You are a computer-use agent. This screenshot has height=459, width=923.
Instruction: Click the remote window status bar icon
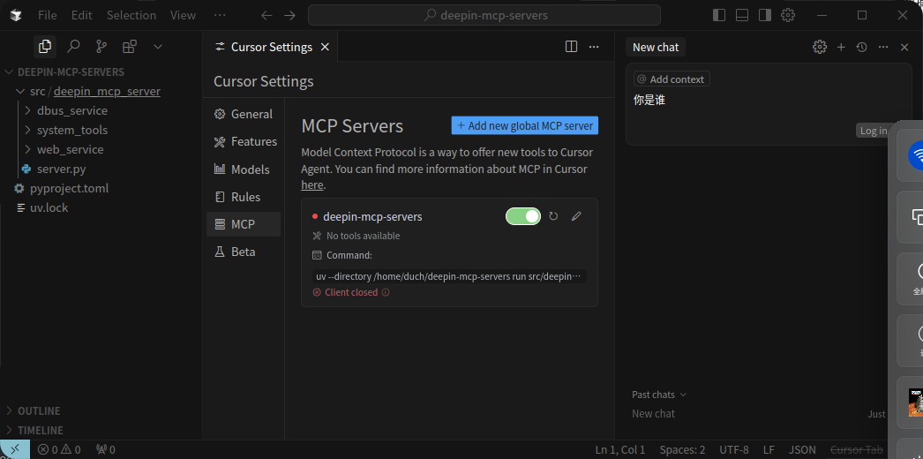point(15,449)
